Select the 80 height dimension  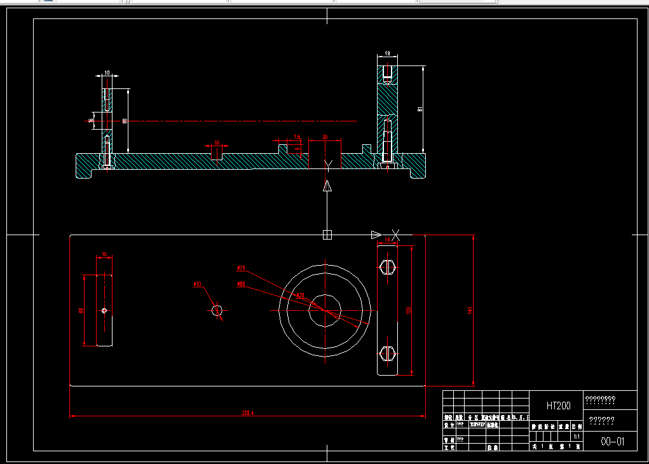tap(125, 121)
